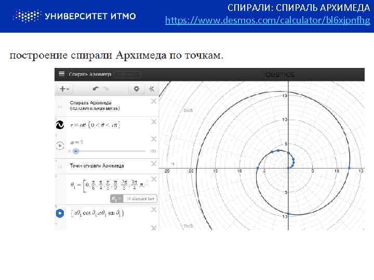374x280 pixels.
Task: Delete the θ1 list expression
Action: (x=154, y=179)
